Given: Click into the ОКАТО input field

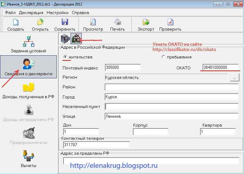Looking at the screenshot, I should (220, 68).
